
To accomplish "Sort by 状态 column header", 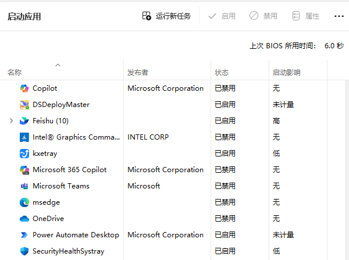I will coord(222,73).
